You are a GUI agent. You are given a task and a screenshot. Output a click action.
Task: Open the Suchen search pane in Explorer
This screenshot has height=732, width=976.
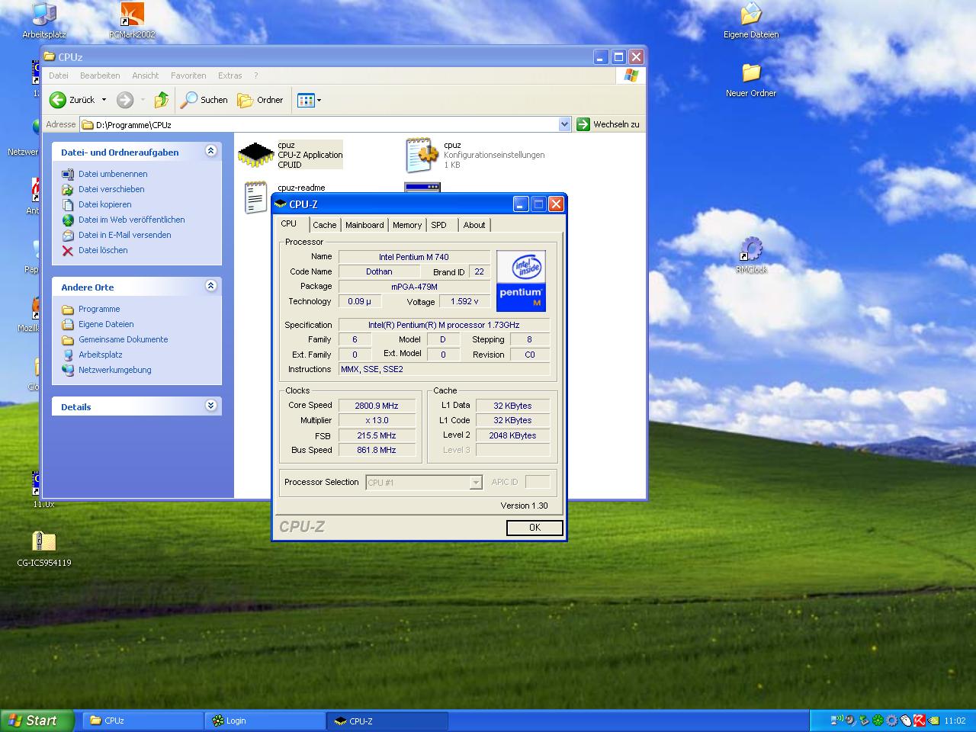click(x=204, y=100)
